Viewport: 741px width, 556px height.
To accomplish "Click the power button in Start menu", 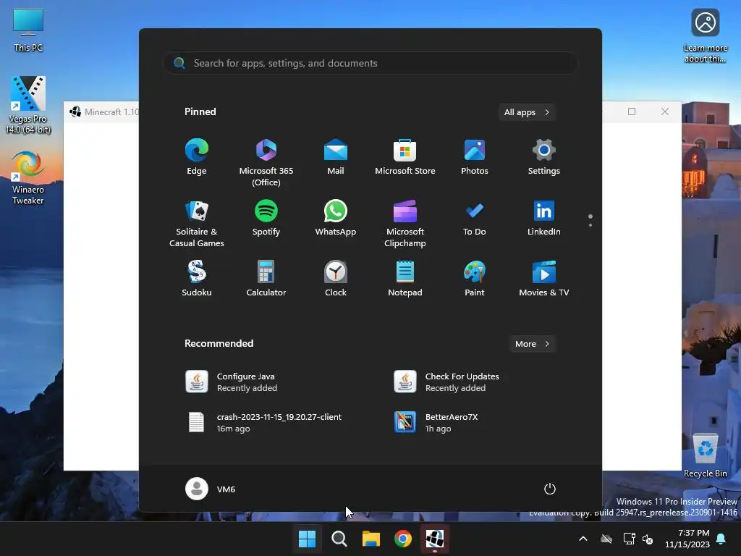I will [550, 489].
